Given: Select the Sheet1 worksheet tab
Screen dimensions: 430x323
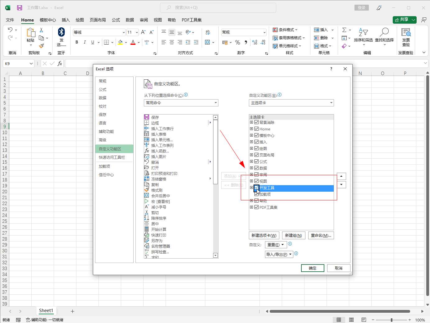Looking at the screenshot, I should (46, 311).
